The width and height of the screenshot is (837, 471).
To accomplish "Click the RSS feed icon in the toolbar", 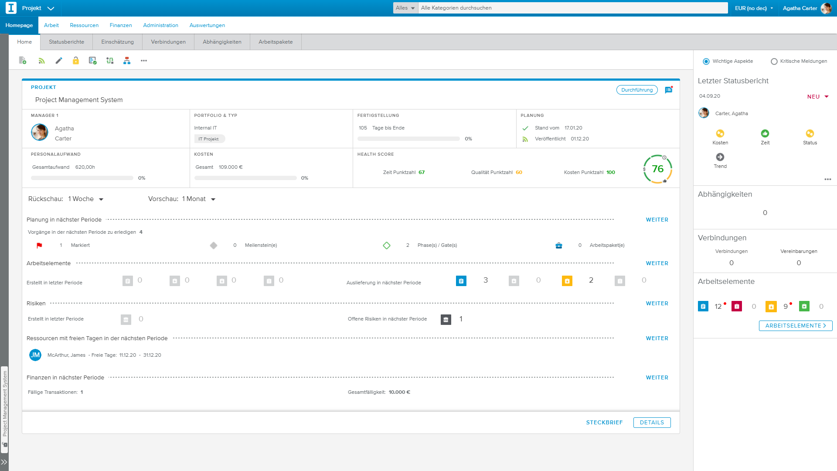I will pos(41,61).
